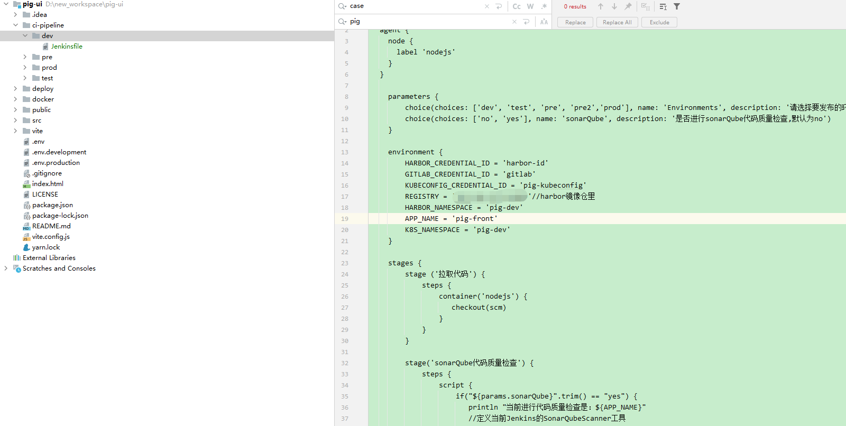Toggle Match Case (Cc) option

point(517,6)
